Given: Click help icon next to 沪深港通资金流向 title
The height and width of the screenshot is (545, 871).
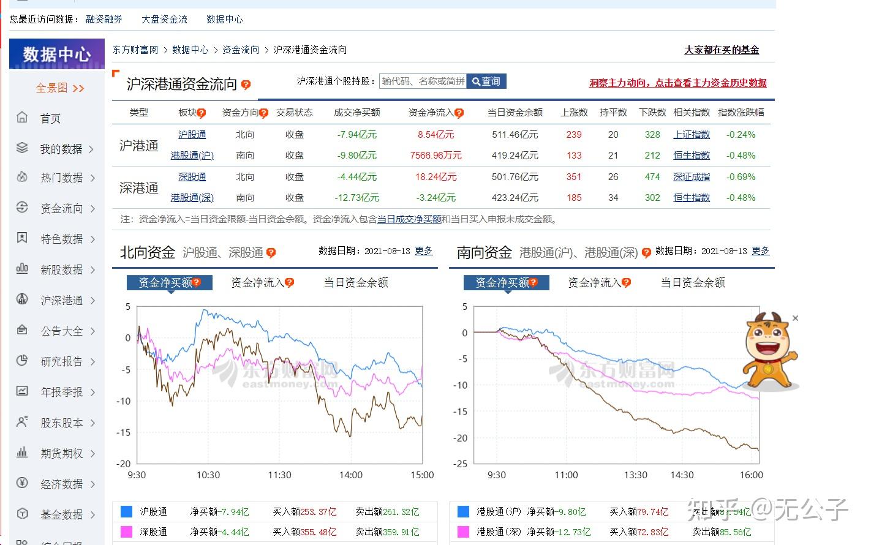Looking at the screenshot, I should tap(246, 85).
